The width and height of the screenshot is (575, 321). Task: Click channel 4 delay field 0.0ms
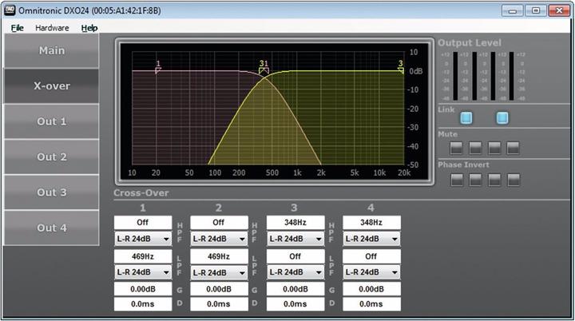pos(371,304)
